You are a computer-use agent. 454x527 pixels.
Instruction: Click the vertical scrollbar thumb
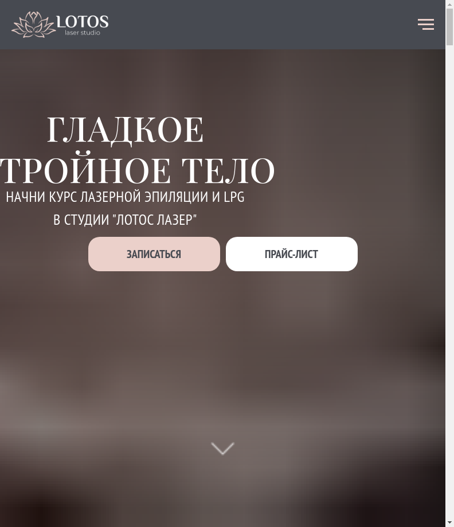tap(449, 26)
